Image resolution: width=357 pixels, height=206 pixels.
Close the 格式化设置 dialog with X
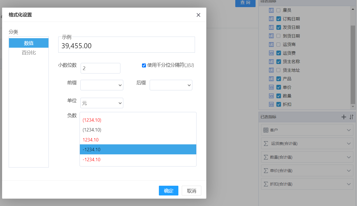click(x=198, y=15)
